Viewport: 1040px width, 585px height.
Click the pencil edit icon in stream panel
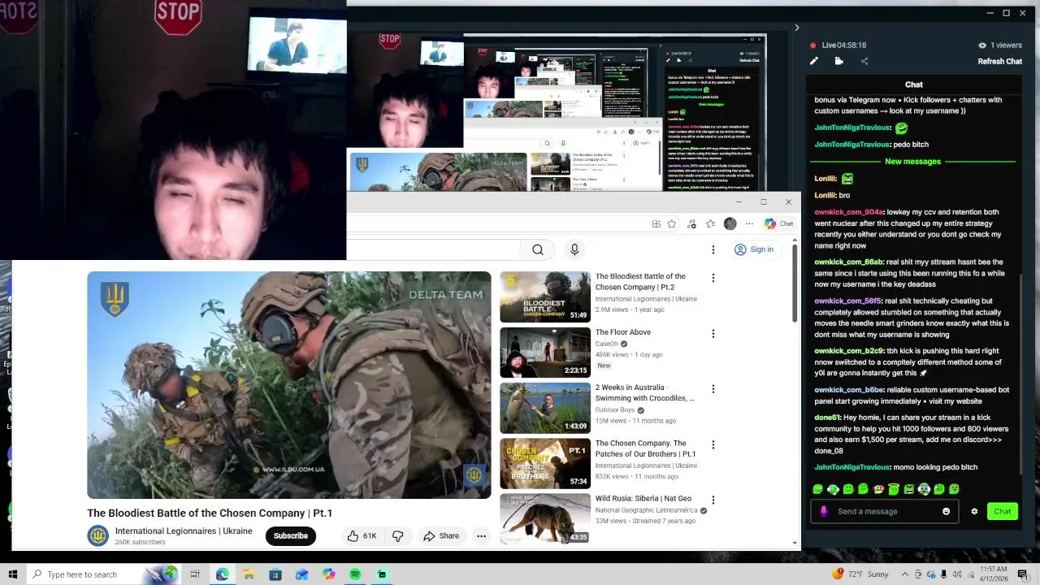coord(814,61)
